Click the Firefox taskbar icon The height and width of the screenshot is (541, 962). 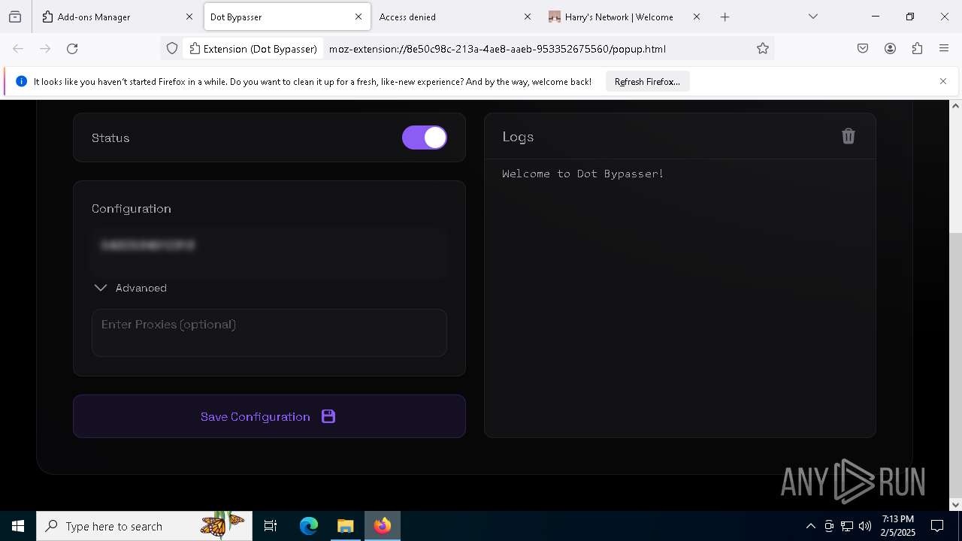click(383, 526)
